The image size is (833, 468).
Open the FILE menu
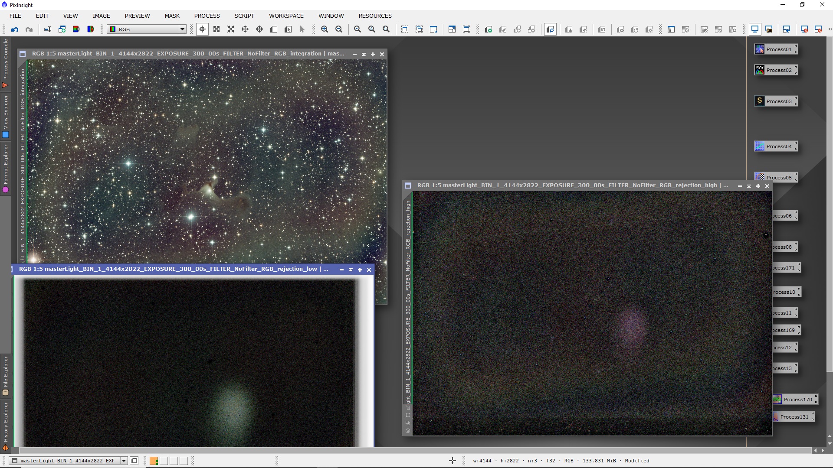click(15, 16)
